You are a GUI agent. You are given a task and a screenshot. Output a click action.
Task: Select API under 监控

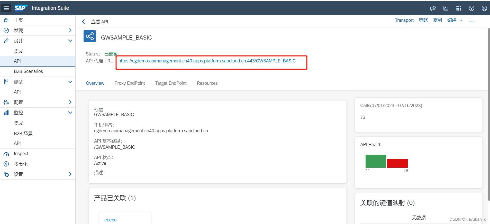click(38, 143)
